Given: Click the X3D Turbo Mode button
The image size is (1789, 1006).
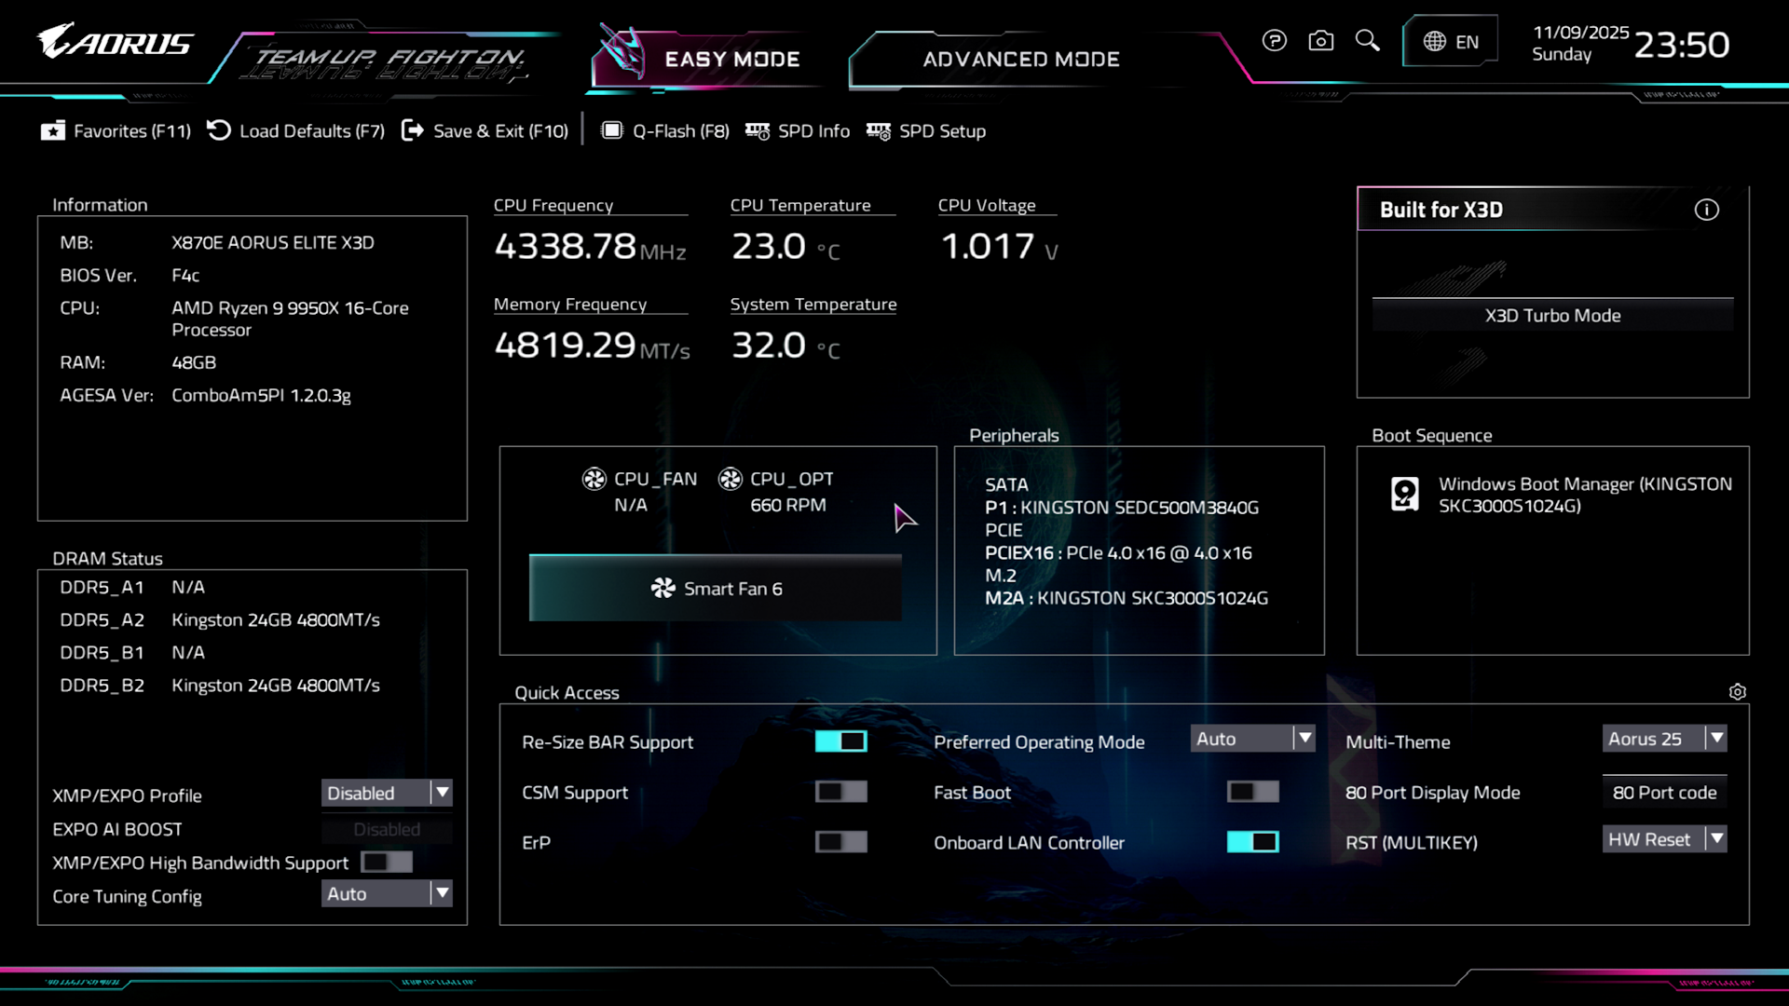Looking at the screenshot, I should [1552, 316].
